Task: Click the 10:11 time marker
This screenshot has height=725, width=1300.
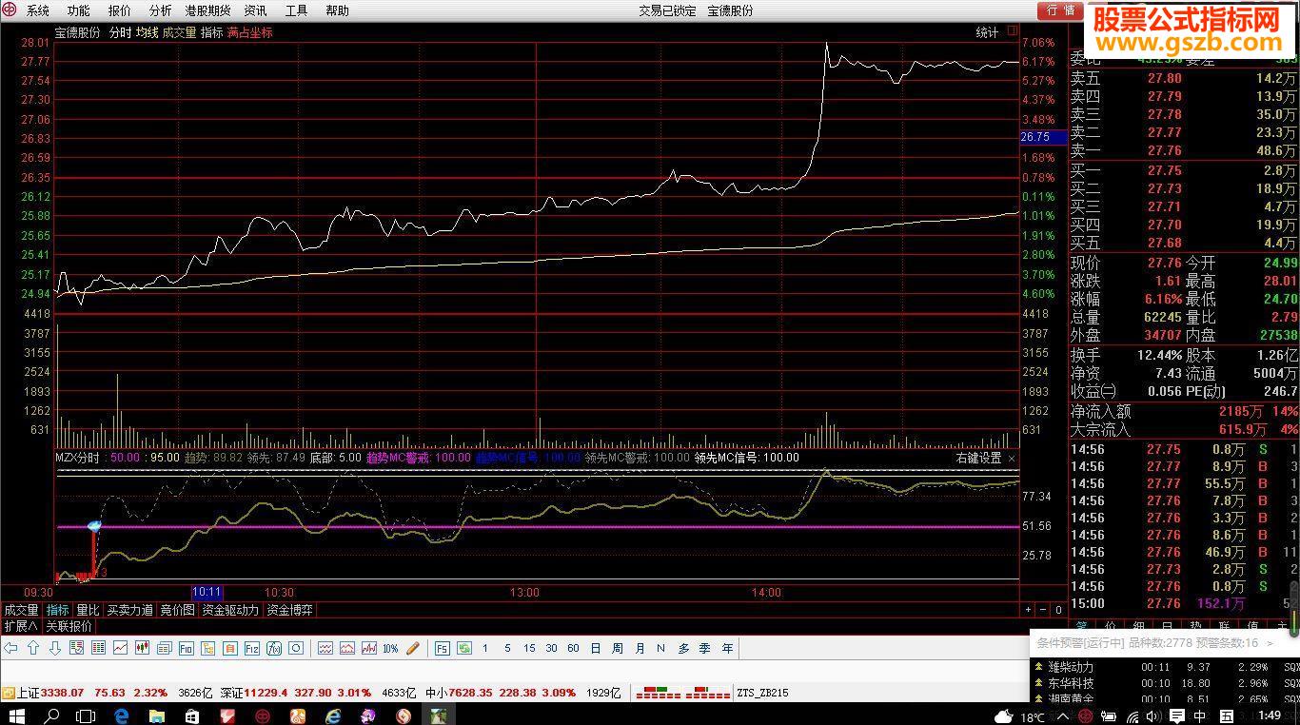Action: point(207,592)
